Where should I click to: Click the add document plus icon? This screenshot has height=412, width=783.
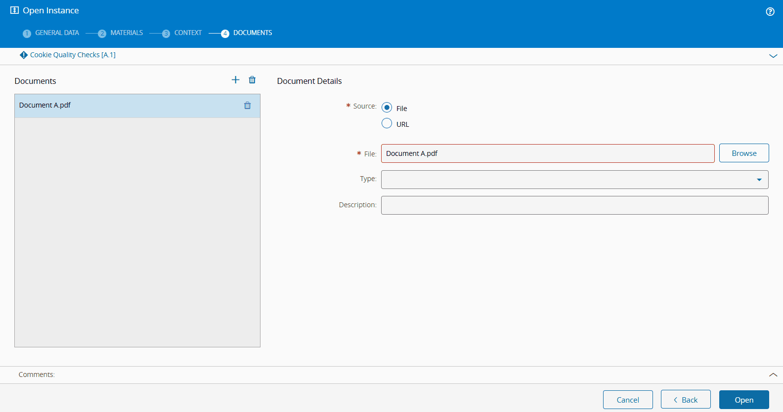tap(235, 80)
